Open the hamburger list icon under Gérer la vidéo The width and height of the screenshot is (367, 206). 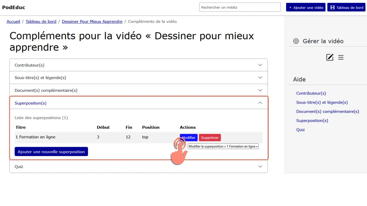tap(341, 57)
